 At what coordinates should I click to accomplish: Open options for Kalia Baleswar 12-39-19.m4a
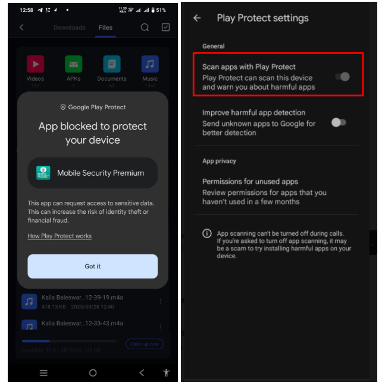(x=161, y=302)
